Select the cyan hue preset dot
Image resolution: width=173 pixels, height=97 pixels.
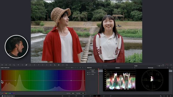point(10,93)
